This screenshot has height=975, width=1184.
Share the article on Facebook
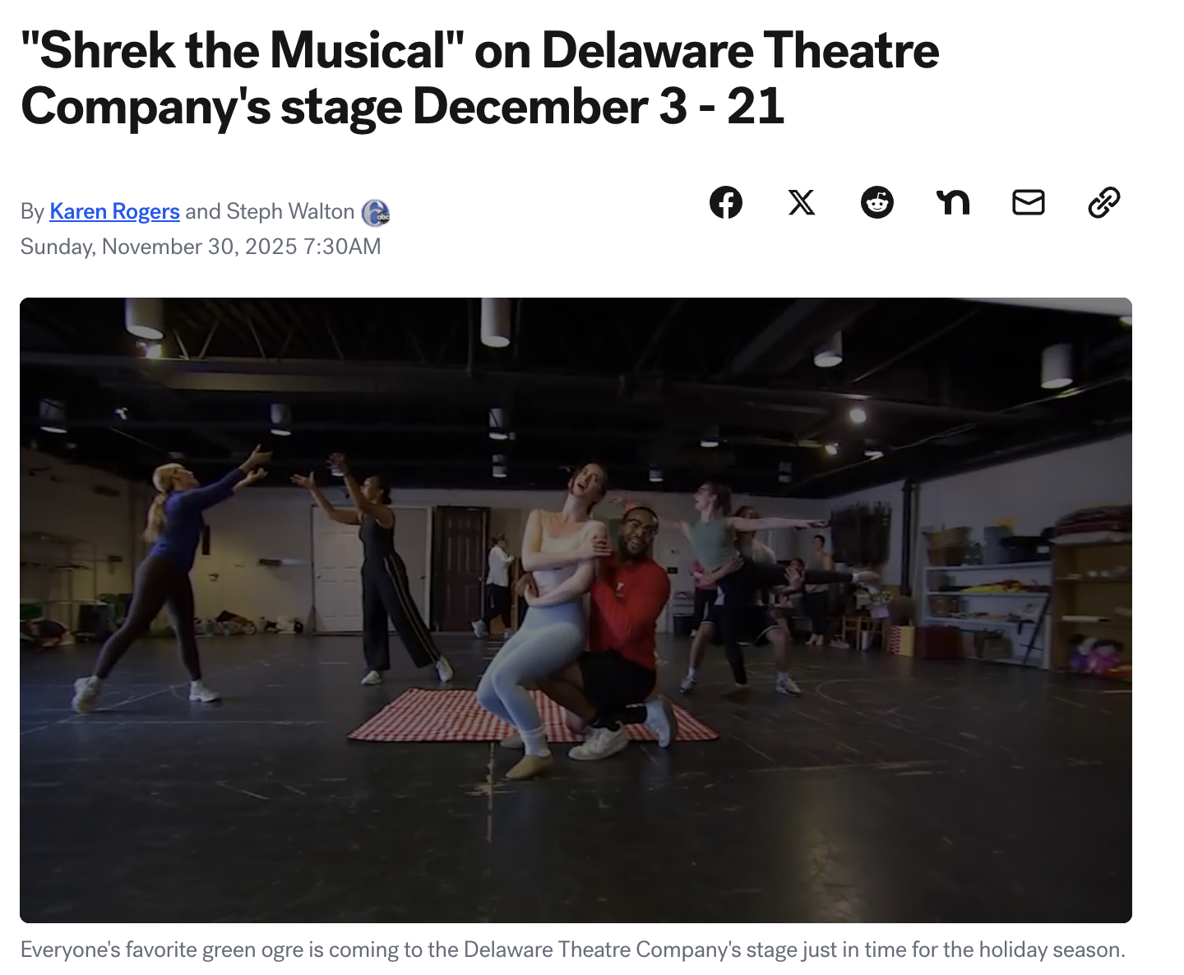[x=726, y=202]
